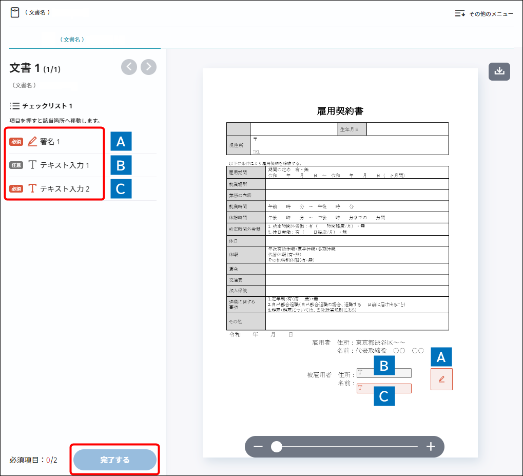The image size is (523, 476).
Task: Click the signature pen field on the document
Action: point(441,379)
